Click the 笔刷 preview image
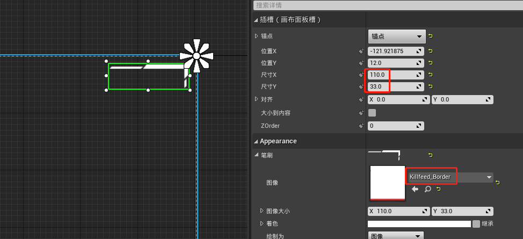Screen dimensions: 523x239 (384, 155)
